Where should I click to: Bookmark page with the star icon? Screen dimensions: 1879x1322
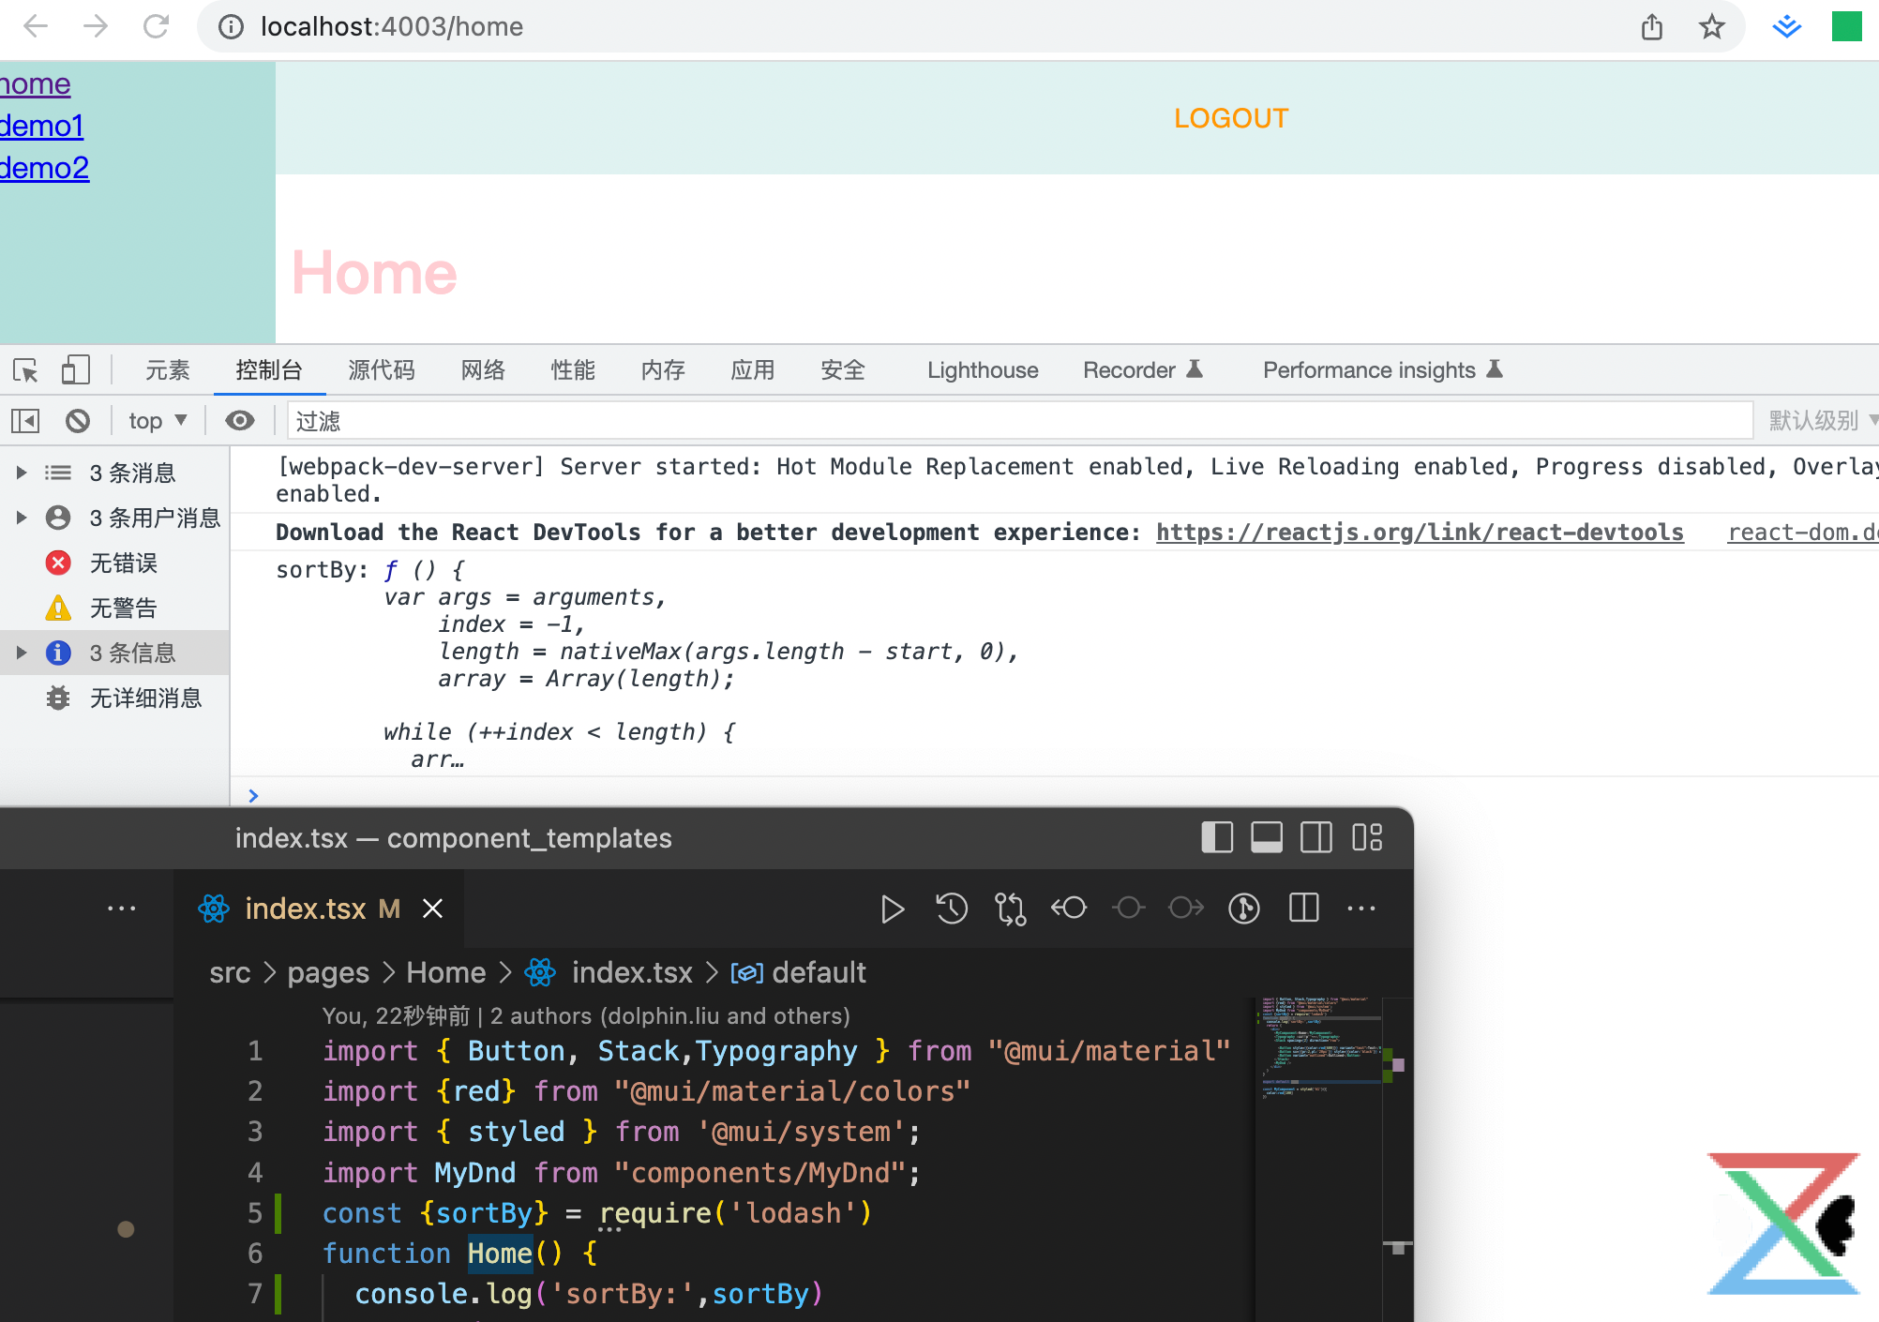pyautogui.click(x=1711, y=27)
